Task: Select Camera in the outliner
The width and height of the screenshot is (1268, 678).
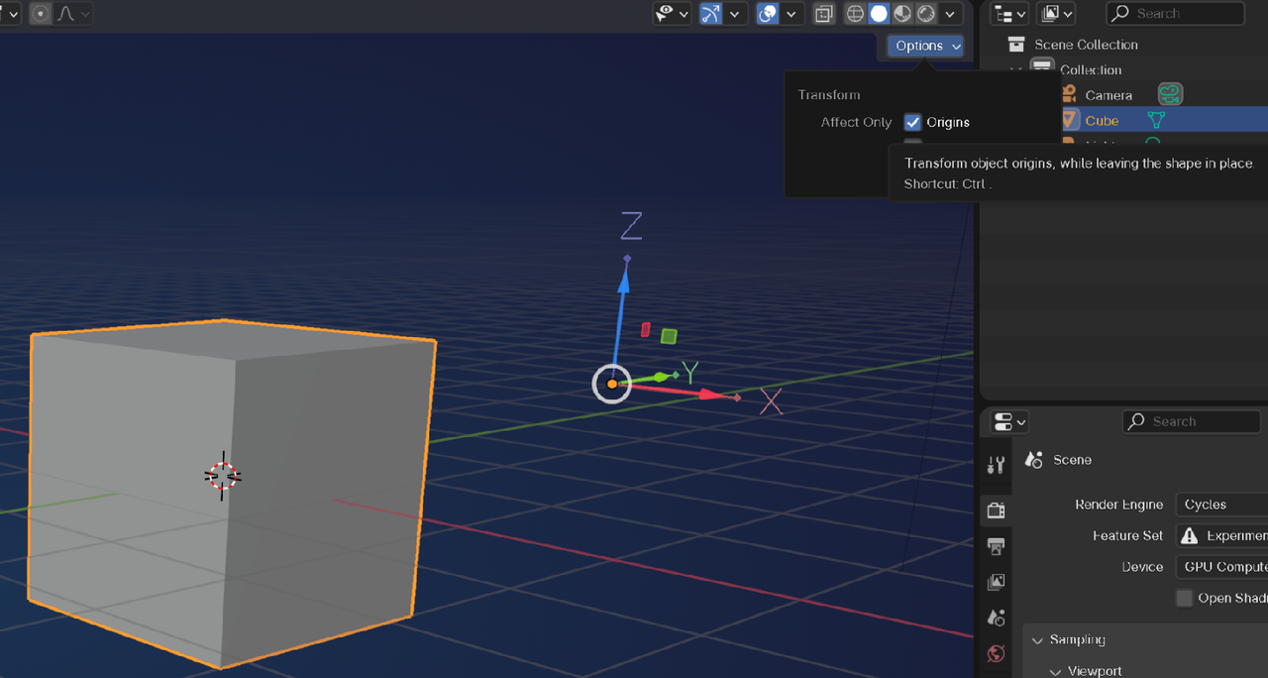Action: point(1108,95)
